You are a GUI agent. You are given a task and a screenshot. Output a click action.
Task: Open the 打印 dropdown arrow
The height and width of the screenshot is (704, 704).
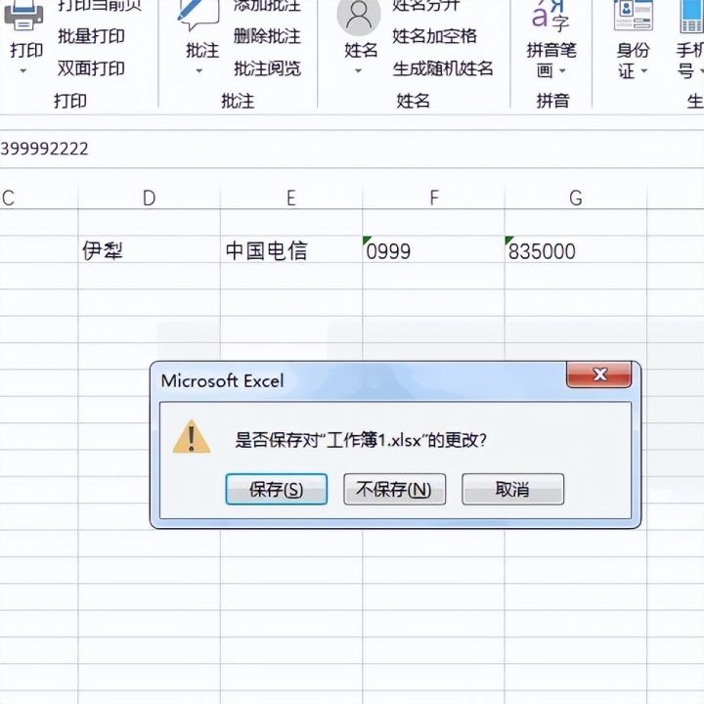(x=23, y=71)
